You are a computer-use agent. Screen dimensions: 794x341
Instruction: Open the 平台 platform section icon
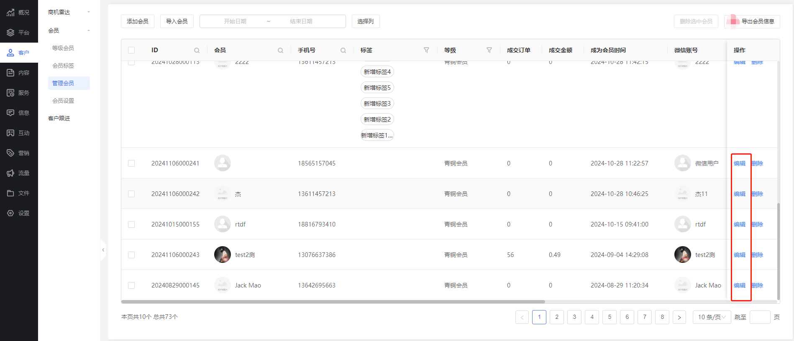click(11, 33)
